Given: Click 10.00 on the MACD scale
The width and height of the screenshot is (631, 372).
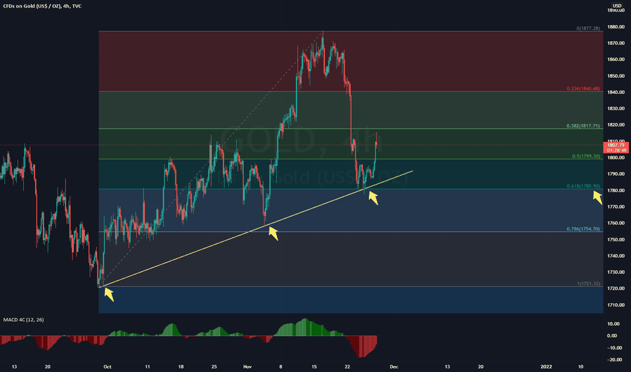Looking at the screenshot, I should click(x=613, y=324).
